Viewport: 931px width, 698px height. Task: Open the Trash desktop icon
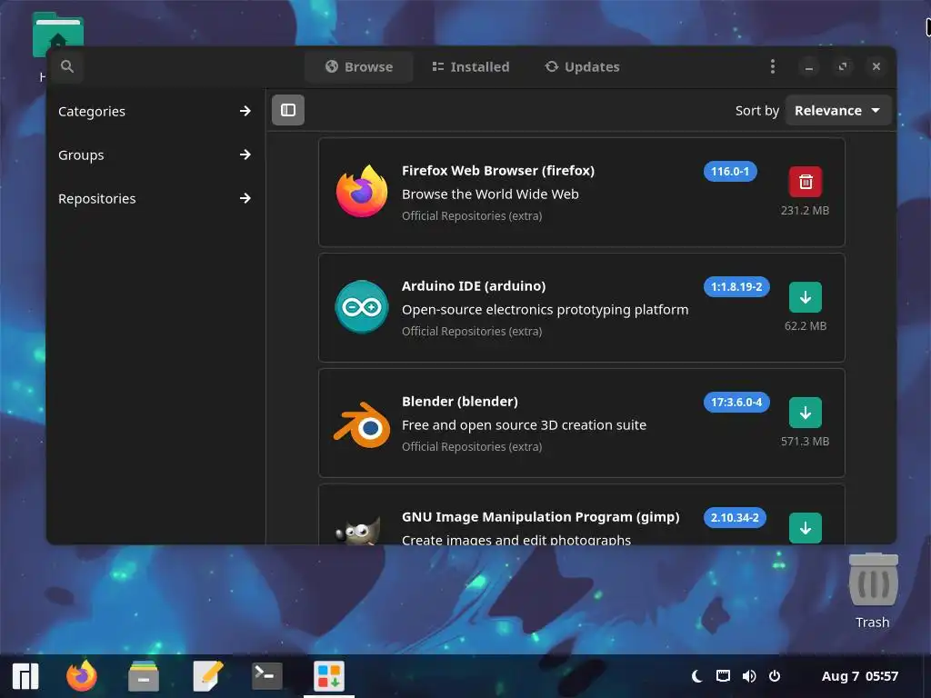click(x=873, y=591)
